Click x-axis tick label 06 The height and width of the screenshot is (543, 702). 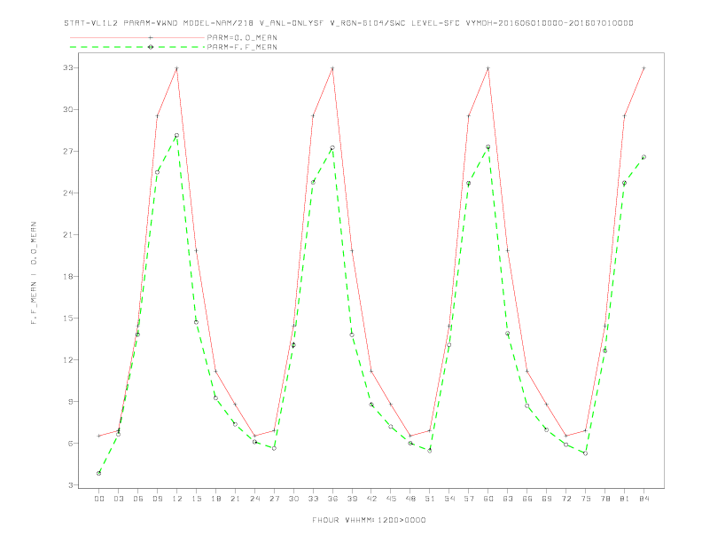[138, 499]
